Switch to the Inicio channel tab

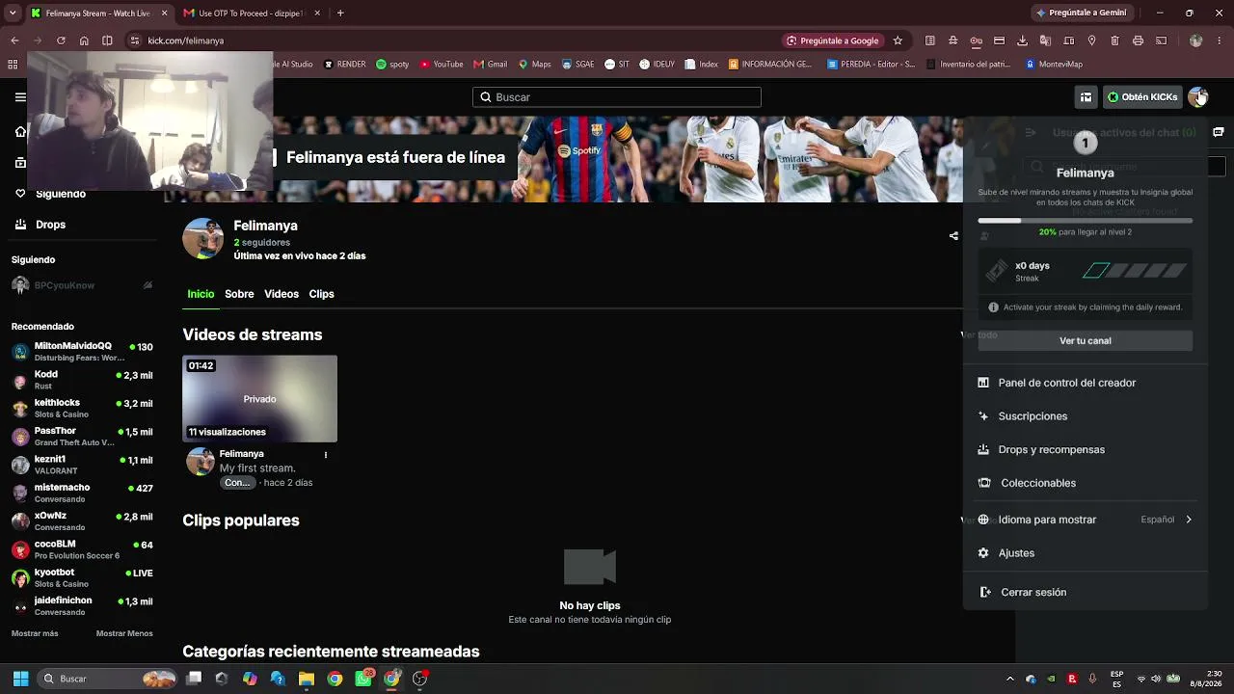click(201, 294)
